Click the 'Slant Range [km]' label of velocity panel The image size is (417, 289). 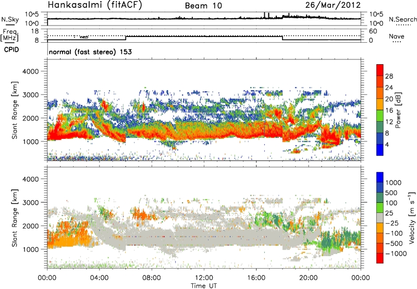tap(15, 218)
